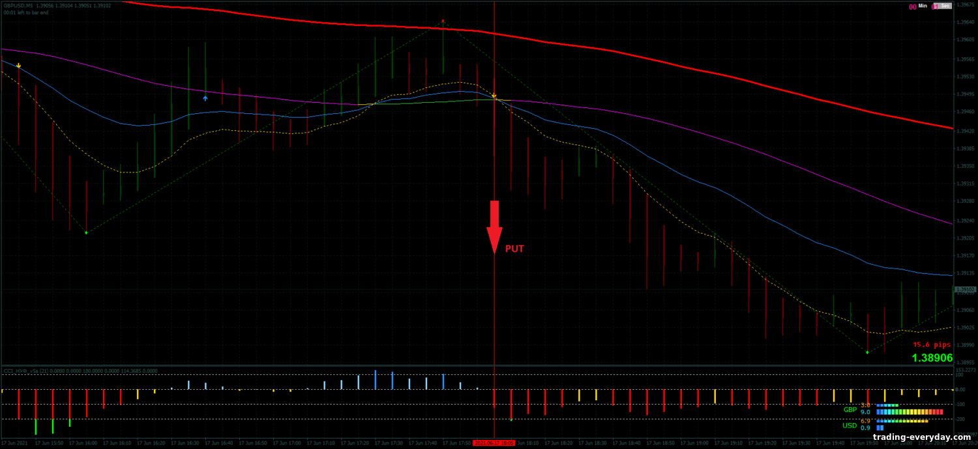This screenshot has height=449, width=978.
Task: Click the large red PUT arrow
Action: 494,226
